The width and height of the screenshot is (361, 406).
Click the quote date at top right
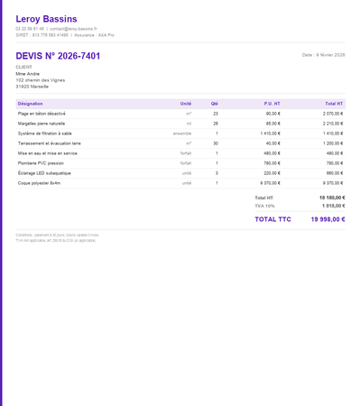click(323, 55)
